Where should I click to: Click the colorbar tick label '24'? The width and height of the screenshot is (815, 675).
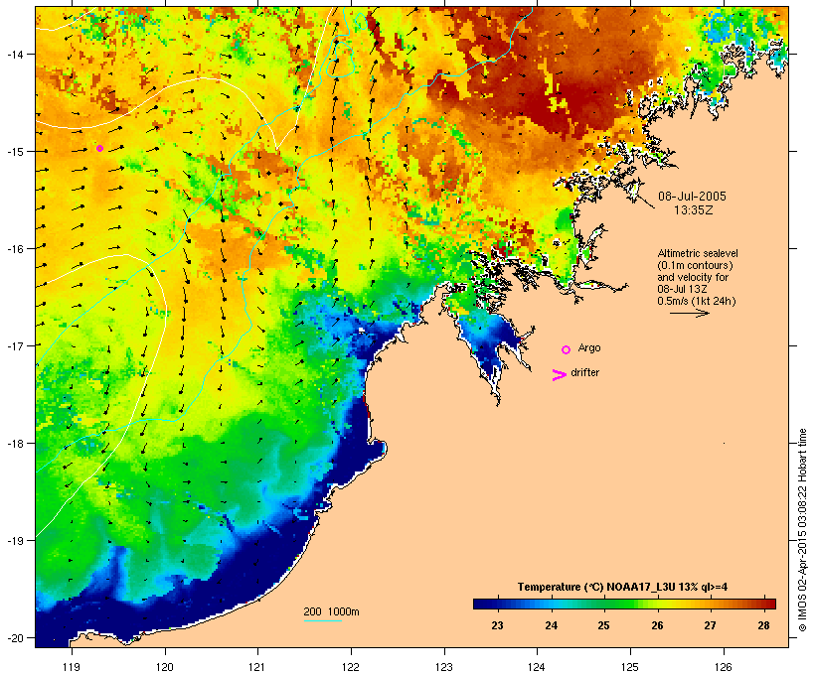(551, 625)
